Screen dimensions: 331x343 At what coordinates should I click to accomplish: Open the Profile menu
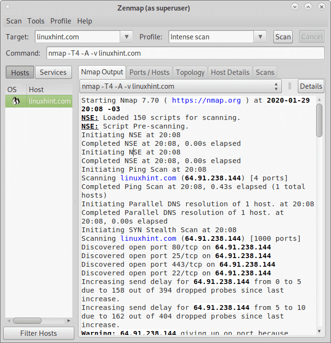61,21
